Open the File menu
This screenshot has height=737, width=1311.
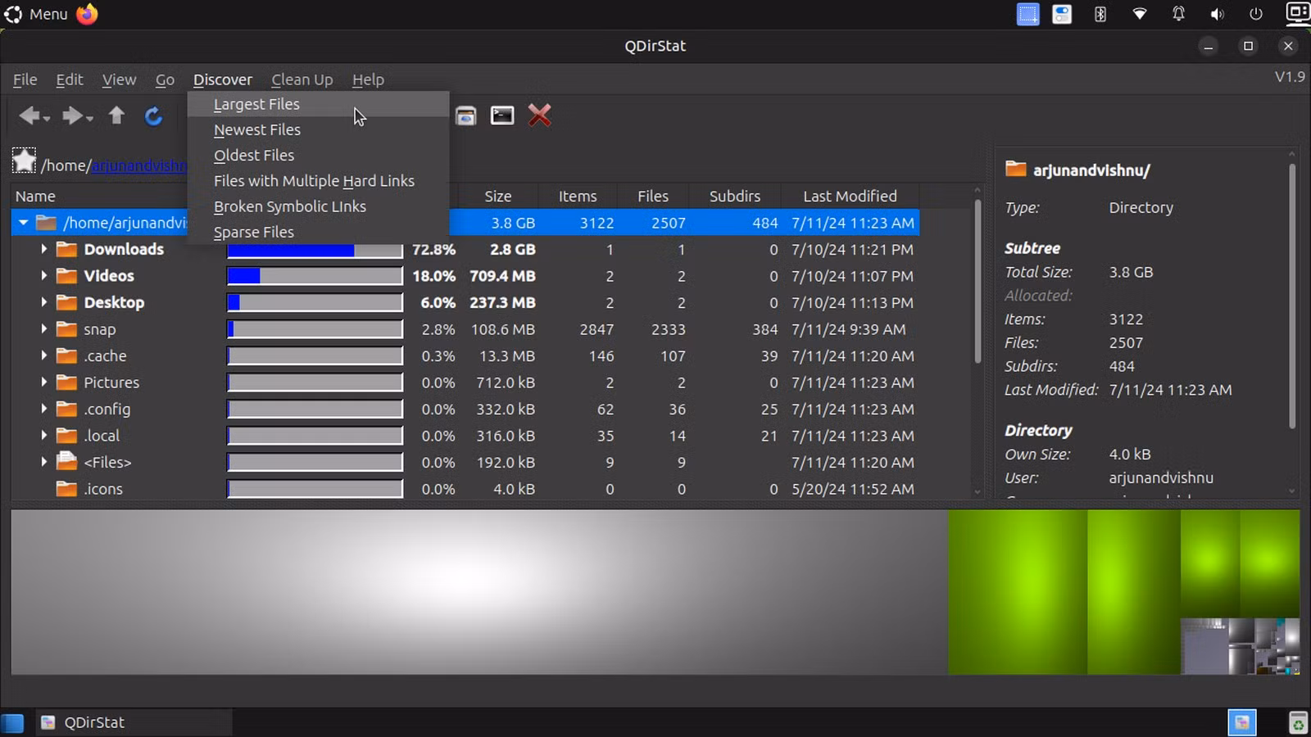[25, 79]
